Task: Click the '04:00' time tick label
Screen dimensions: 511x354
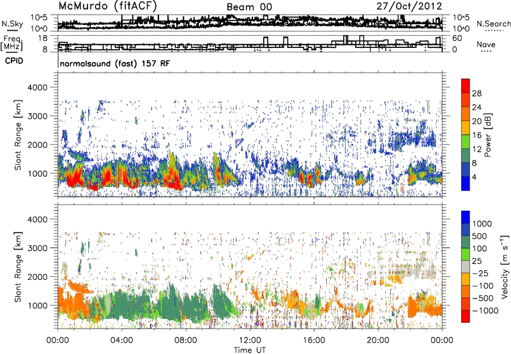Action: pos(121,341)
